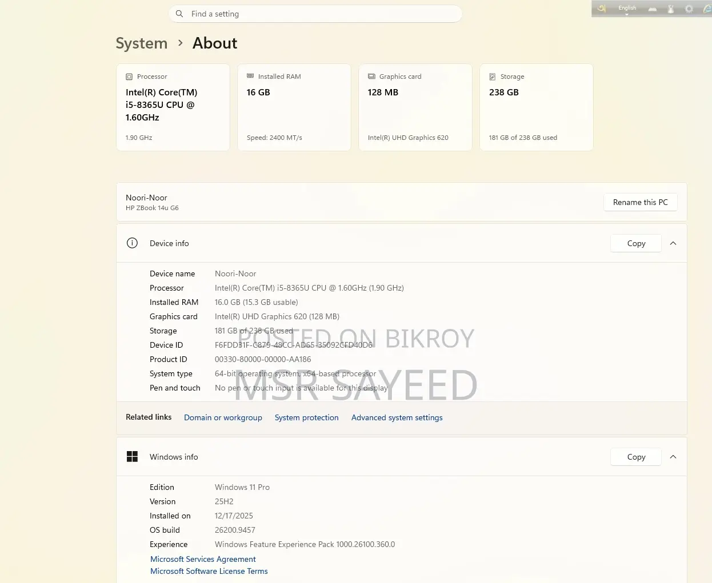Click the Storage drive icon in the top card
Screen dimensions: 712x583
point(493,77)
